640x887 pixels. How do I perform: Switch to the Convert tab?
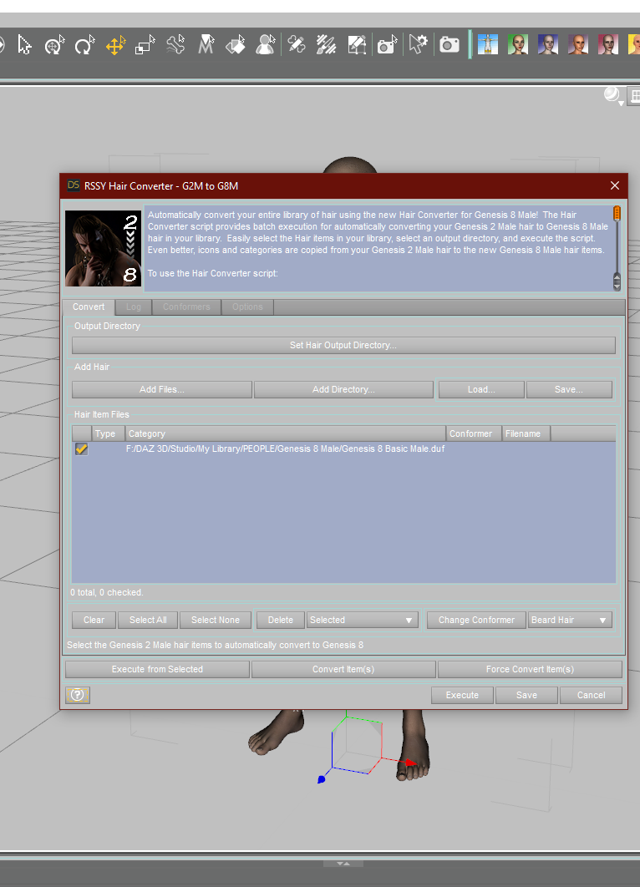(89, 307)
